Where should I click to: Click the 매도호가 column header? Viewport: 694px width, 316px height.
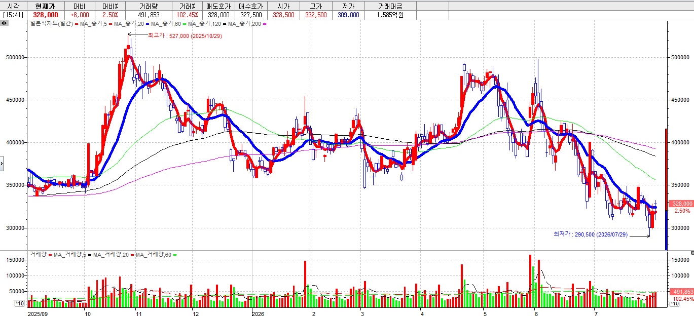[x=218, y=6]
